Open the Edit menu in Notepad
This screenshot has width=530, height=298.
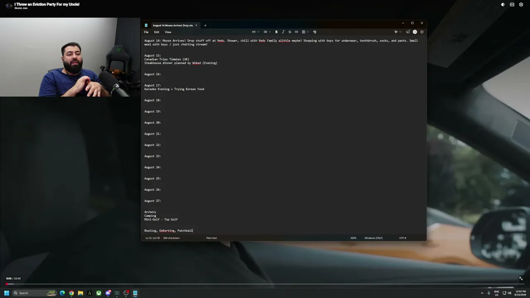pos(157,32)
